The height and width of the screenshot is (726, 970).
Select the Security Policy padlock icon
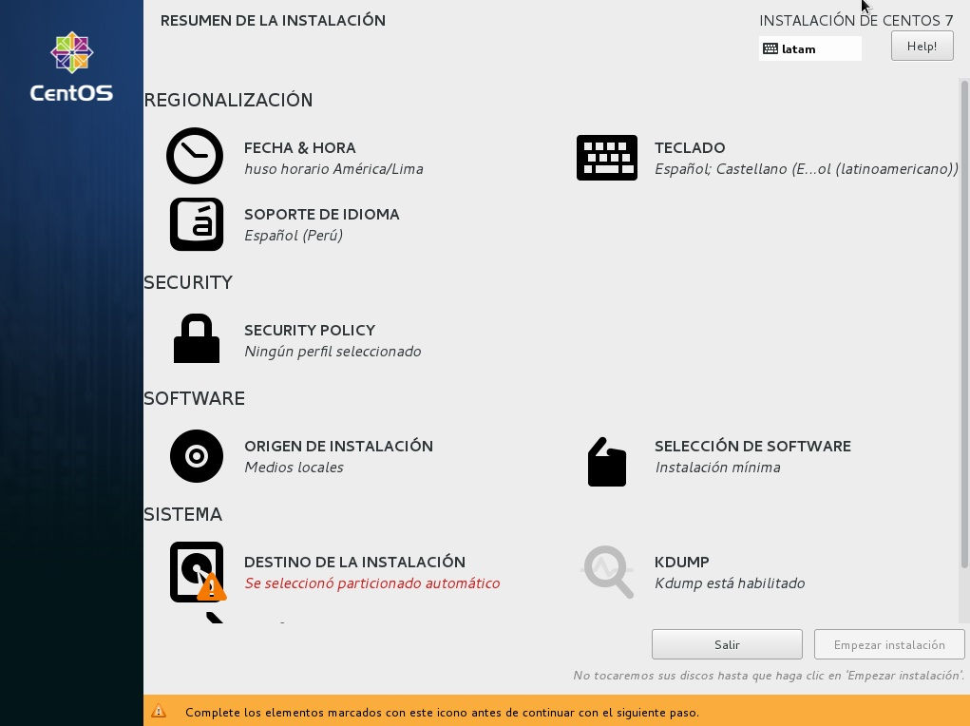(x=196, y=338)
